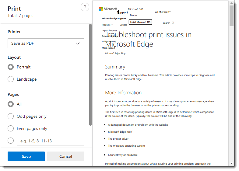Viewport: 239px width, 171px height.
Task: Select the Landscape layout option
Action: click(11, 79)
